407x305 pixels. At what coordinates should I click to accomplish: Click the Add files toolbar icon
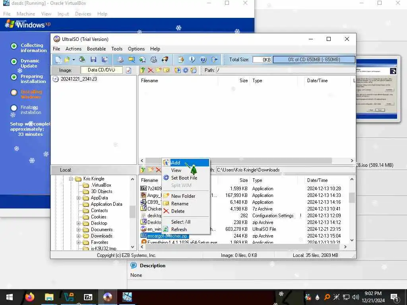click(x=181, y=60)
